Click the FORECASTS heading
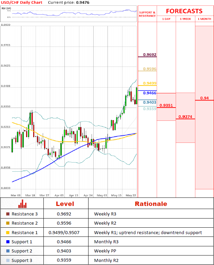 pos(184,11)
